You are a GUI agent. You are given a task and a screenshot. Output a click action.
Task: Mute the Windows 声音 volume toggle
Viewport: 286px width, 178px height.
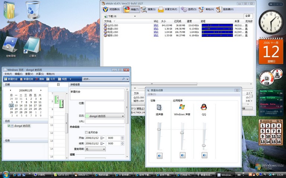(x=182, y=156)
